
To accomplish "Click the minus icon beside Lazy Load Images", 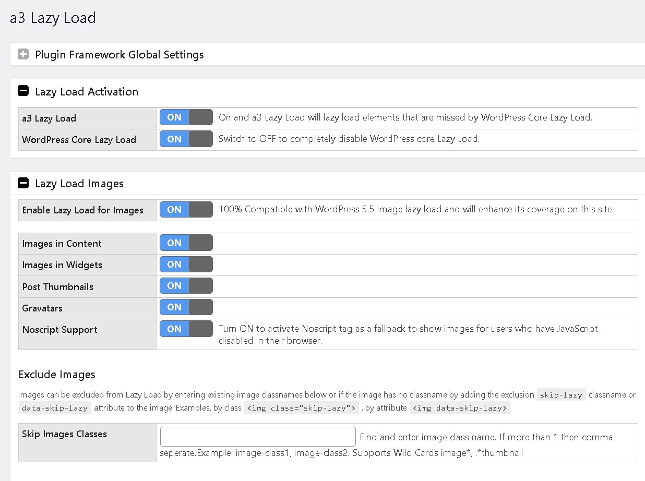I will click(23, 183).
